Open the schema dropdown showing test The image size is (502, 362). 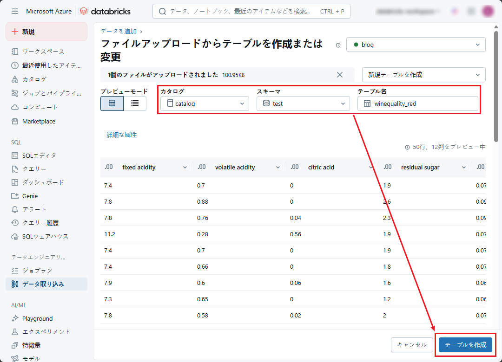click(x=303, y=103)
